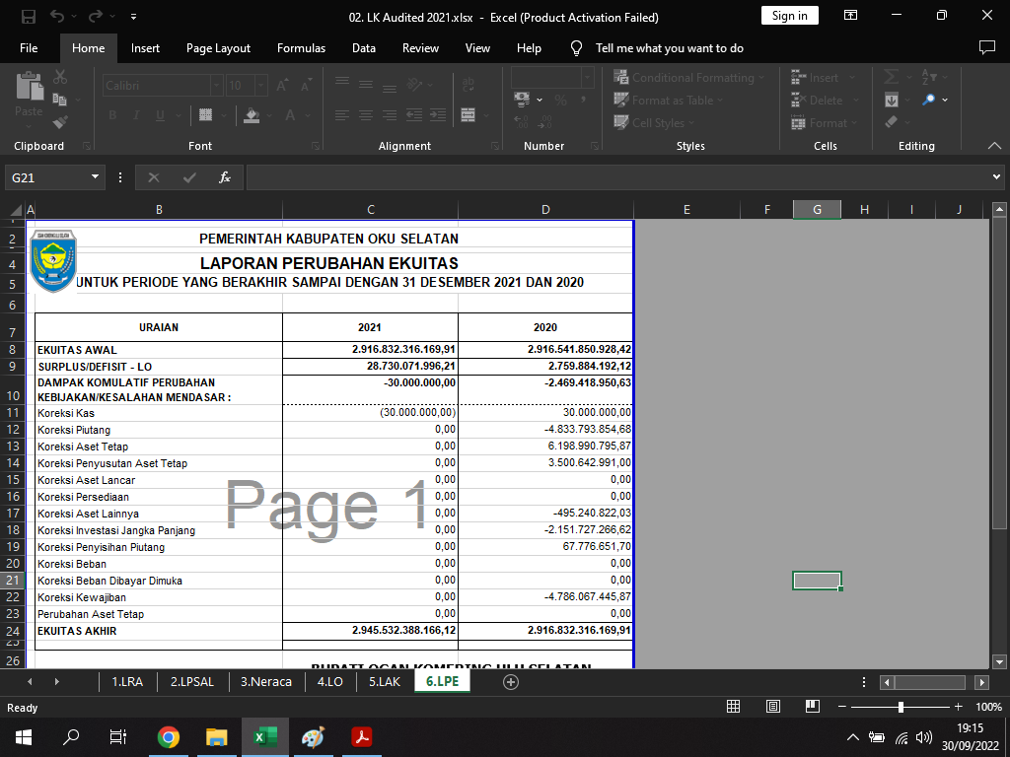Expand the formula bar
The image size is (1010, 757).
click(996, 177)
